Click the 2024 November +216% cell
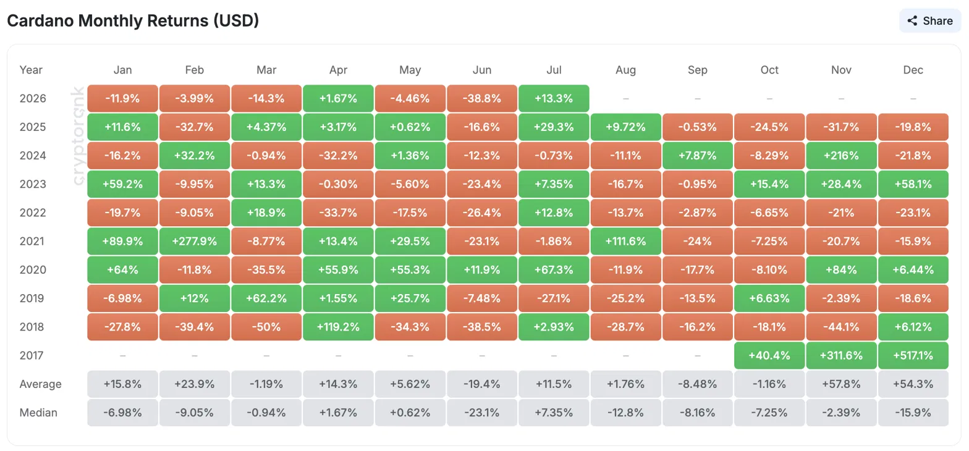This screenshot has width=969, height=451. [842, 155]
